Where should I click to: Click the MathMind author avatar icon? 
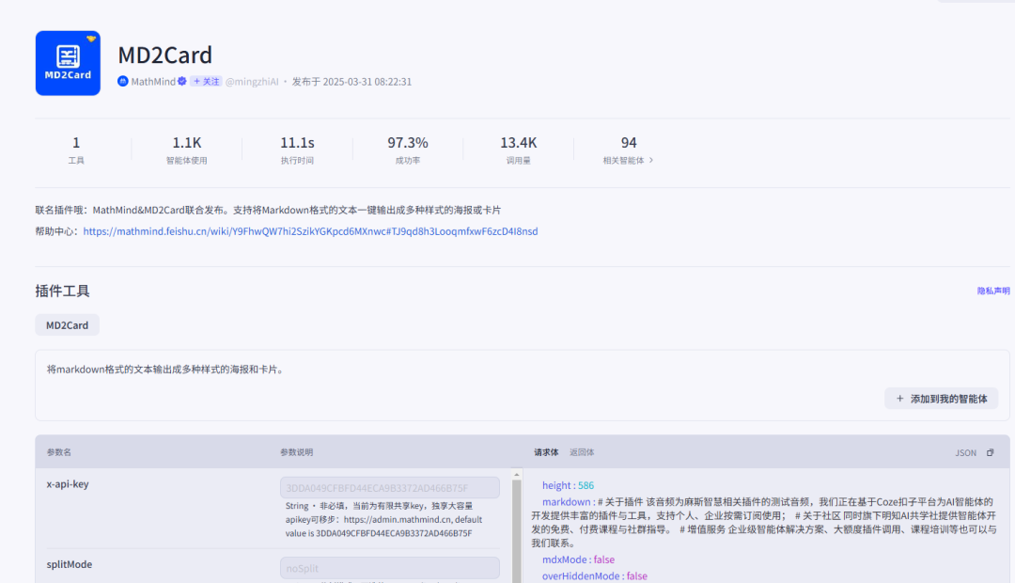[x=122, y=82]
